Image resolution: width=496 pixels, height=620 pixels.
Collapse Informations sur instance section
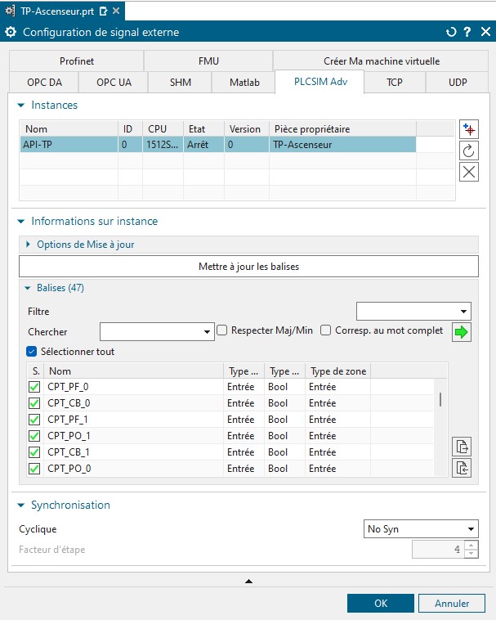tap(21, 222)
